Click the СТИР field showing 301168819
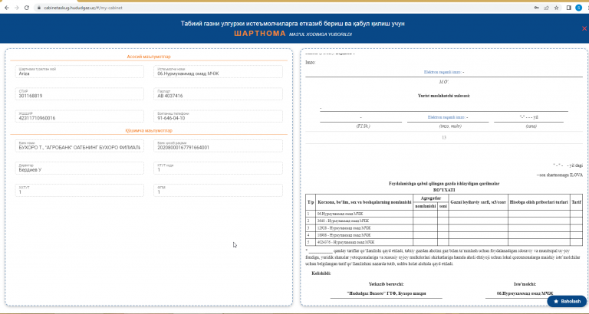Screen dimensions: 589x314 click(79, 93)
